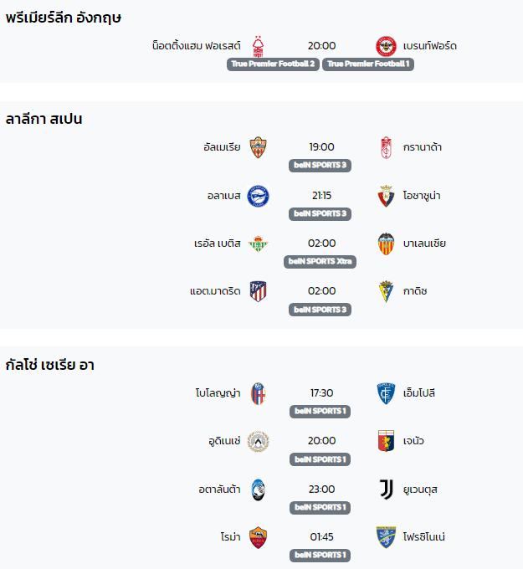This screenshot has width=523, height=569.
Task: Click the ยูเวนตุส team name
Action: (420, 490)
